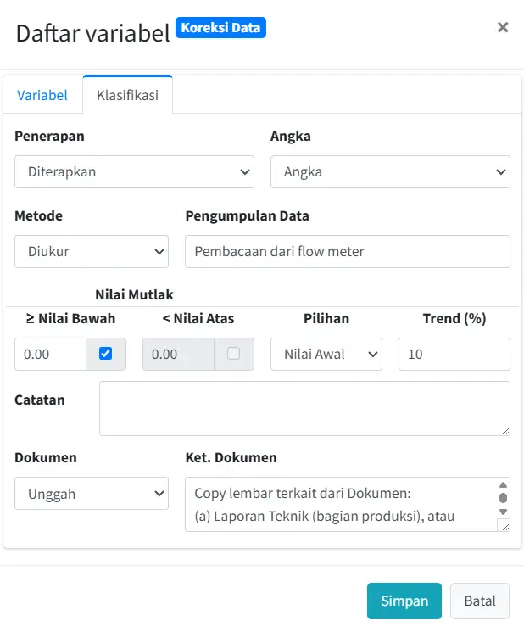Screen dimensions: 524x632
Task: Click inside the Catatan text area
Action: pyautogui.click(x=304, y=408)
